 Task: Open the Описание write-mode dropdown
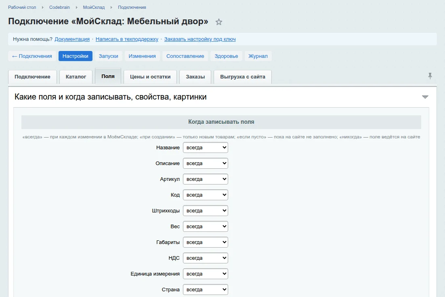(x=206, y=163)
